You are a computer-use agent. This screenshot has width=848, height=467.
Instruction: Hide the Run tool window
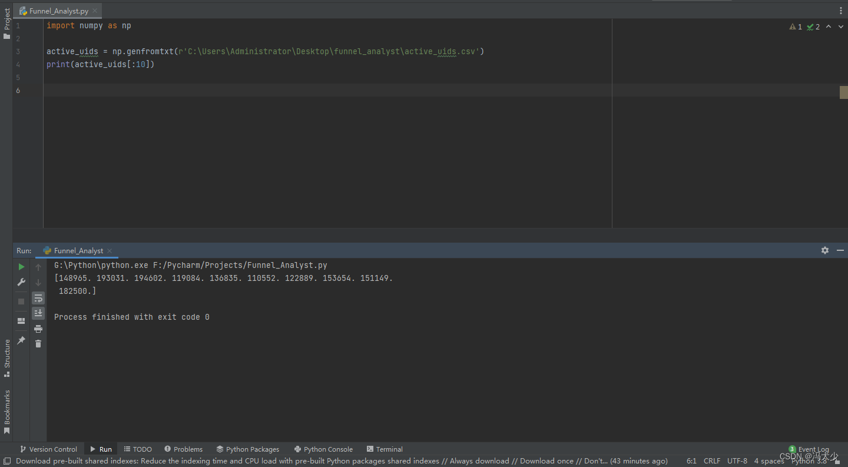click(x=840, y=250)
